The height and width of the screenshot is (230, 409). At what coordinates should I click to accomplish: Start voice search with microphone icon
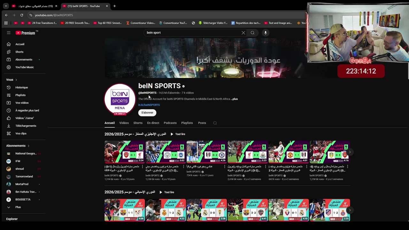coord(265,33)
